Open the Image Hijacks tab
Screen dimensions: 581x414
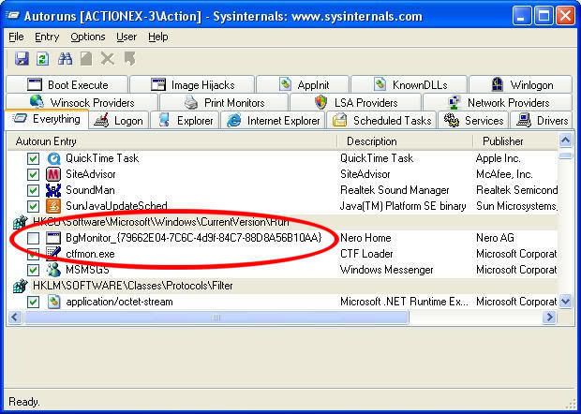[191, 84]
